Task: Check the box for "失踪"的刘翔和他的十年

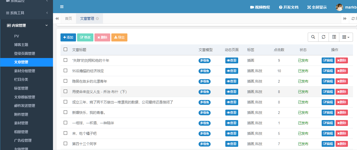Action: [65, 60]
